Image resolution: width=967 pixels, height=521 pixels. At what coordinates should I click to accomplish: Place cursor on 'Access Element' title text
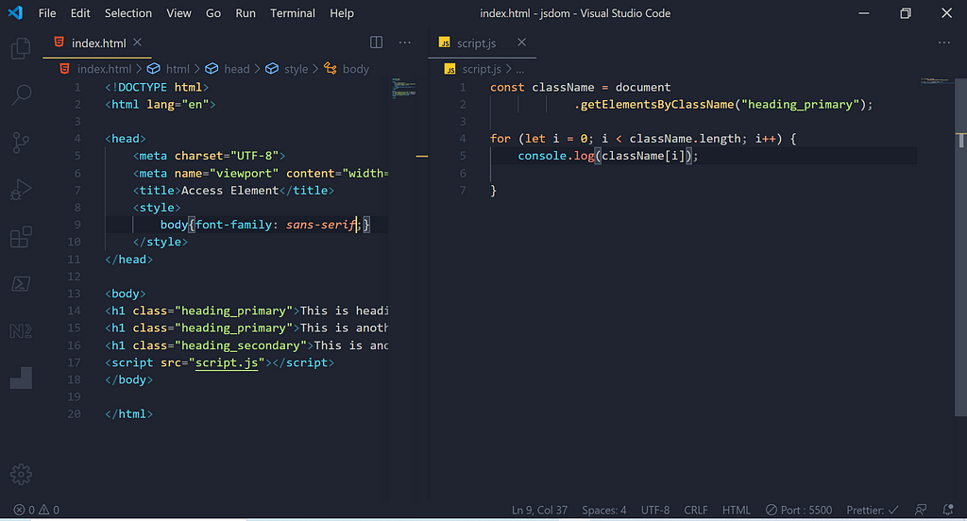(229, 191)
